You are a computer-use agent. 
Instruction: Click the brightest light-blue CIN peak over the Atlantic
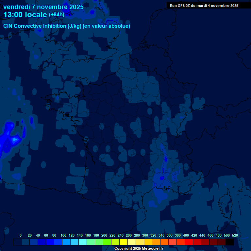(15, 140)
